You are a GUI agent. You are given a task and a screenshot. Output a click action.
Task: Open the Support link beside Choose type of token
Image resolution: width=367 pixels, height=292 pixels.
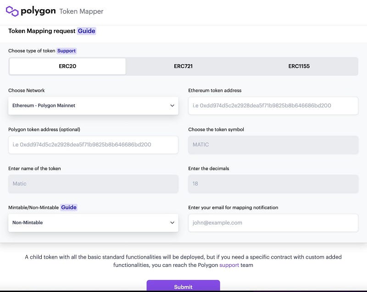click(67, 51)
